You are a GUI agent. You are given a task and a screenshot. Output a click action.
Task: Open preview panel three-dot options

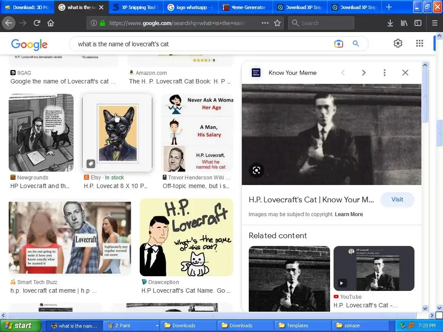[384, 73]
